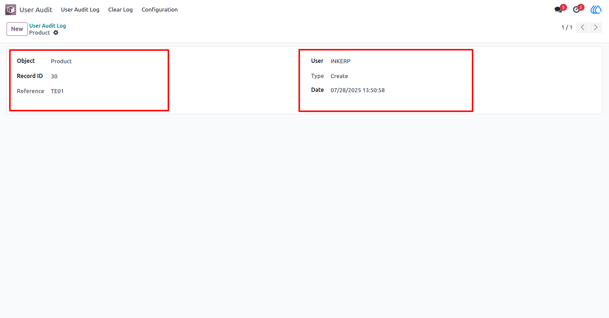Open the activities clock icon

(576, 10)
